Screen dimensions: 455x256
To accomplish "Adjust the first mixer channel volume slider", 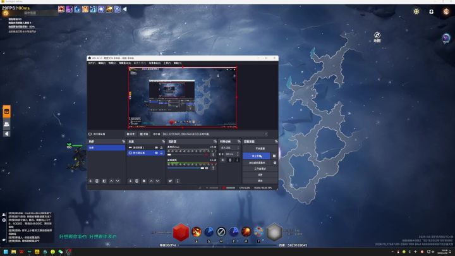I will click(x=186, y=155).
